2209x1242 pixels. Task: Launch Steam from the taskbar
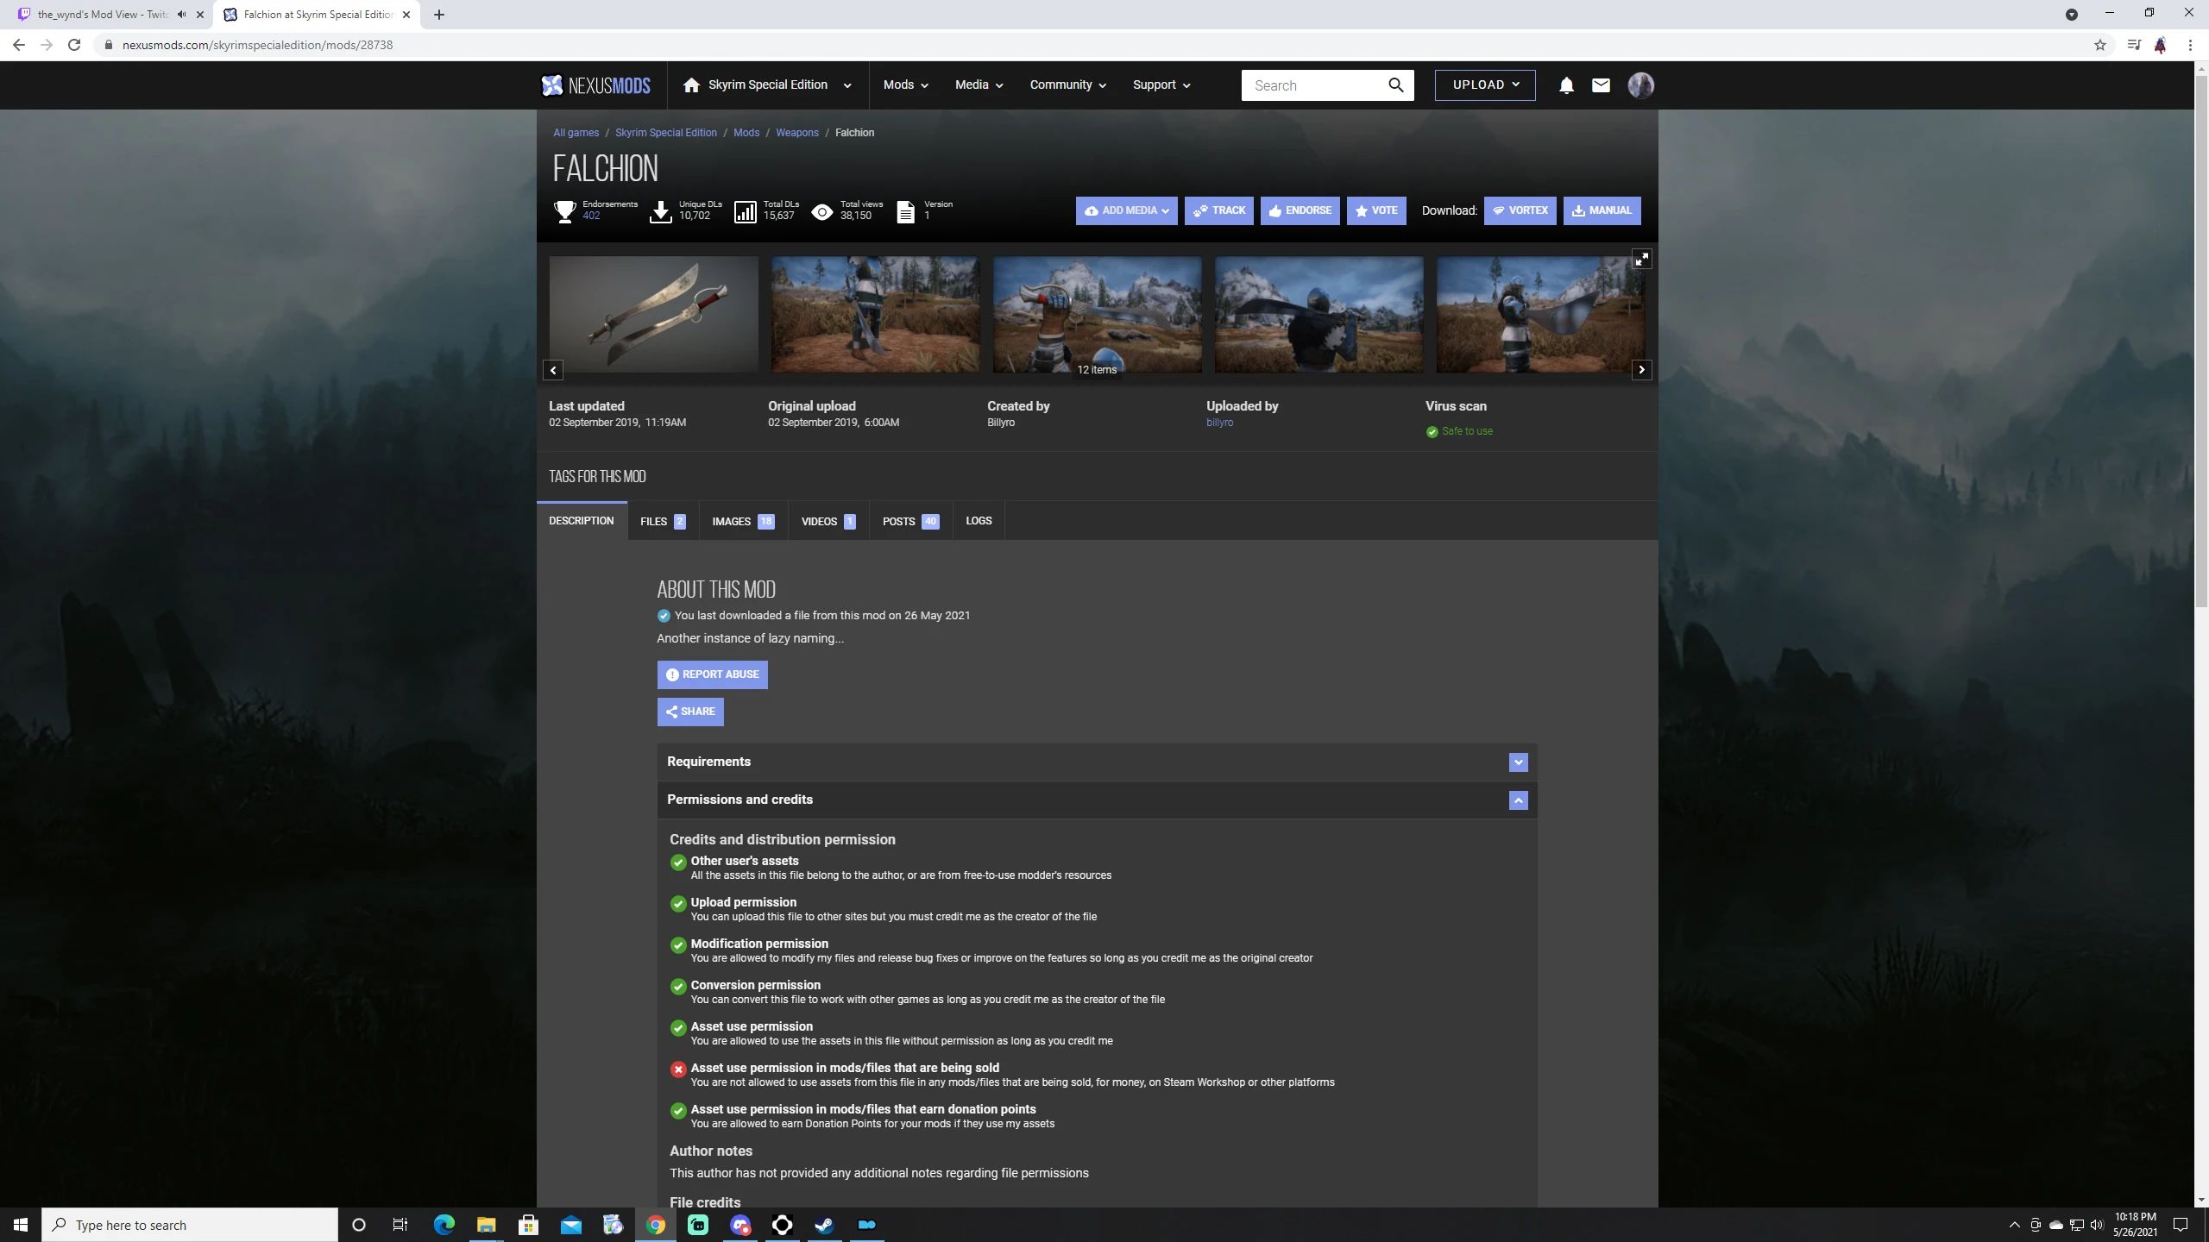pos(825,1224)
